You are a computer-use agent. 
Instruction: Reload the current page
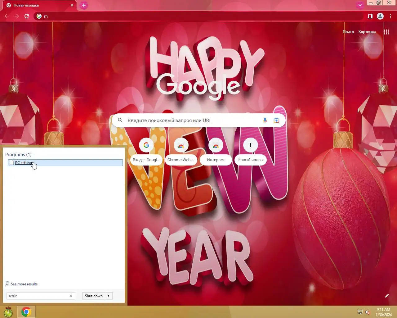click(27, 16)
